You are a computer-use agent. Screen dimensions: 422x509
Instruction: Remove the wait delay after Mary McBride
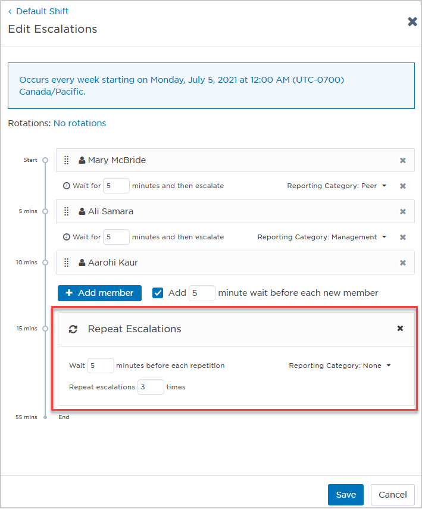pyautogui.click(x=403, y=186)
